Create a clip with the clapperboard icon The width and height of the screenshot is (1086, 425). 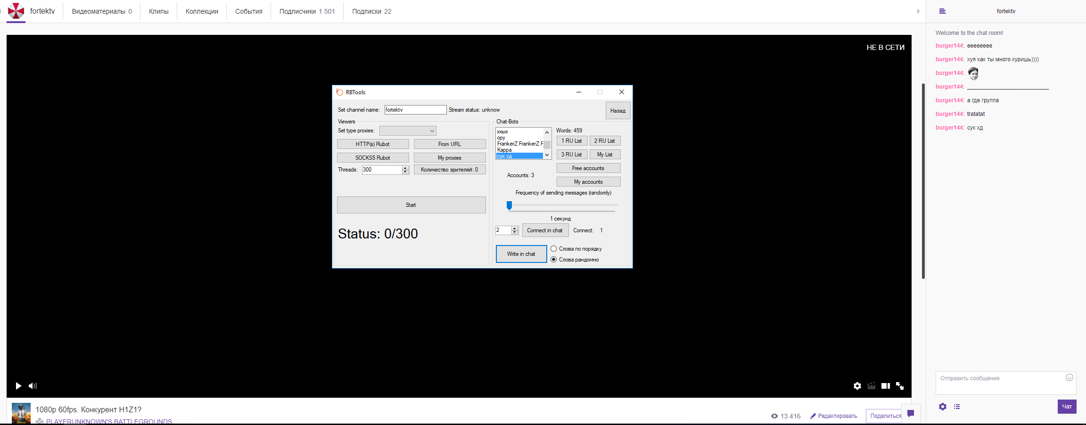click(871, 386)
